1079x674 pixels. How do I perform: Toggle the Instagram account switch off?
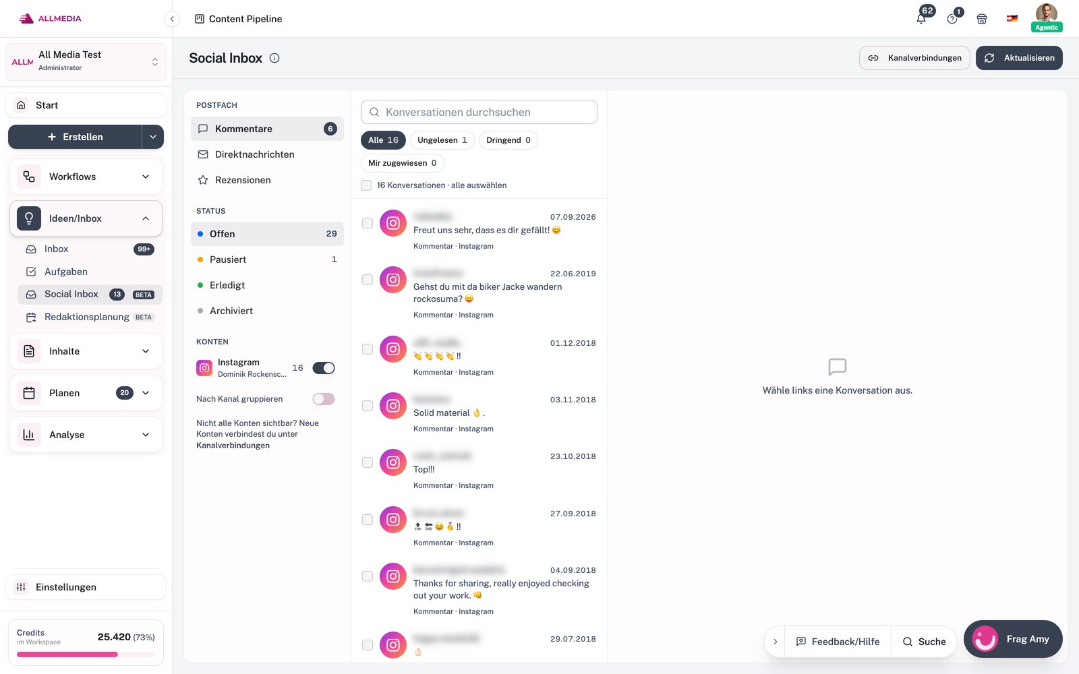tap(324, 368)
